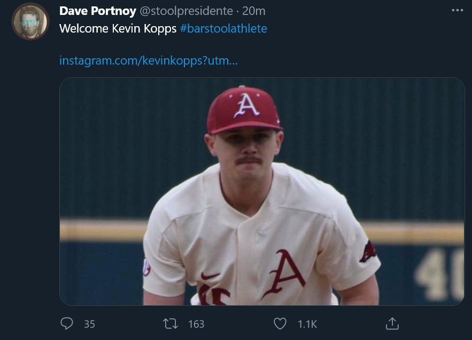Click the reply speech bubble icon
Viewport: 472px width, 340px height.
pos(67,323)
